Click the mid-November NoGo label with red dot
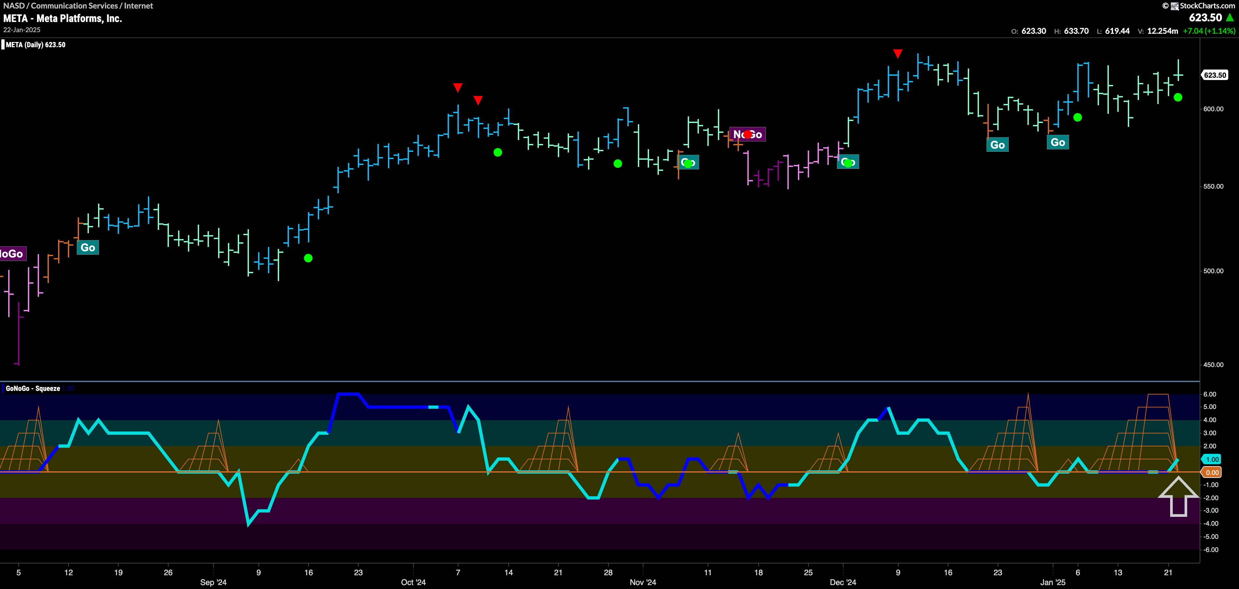1239x589 pixels. point(747,134)
